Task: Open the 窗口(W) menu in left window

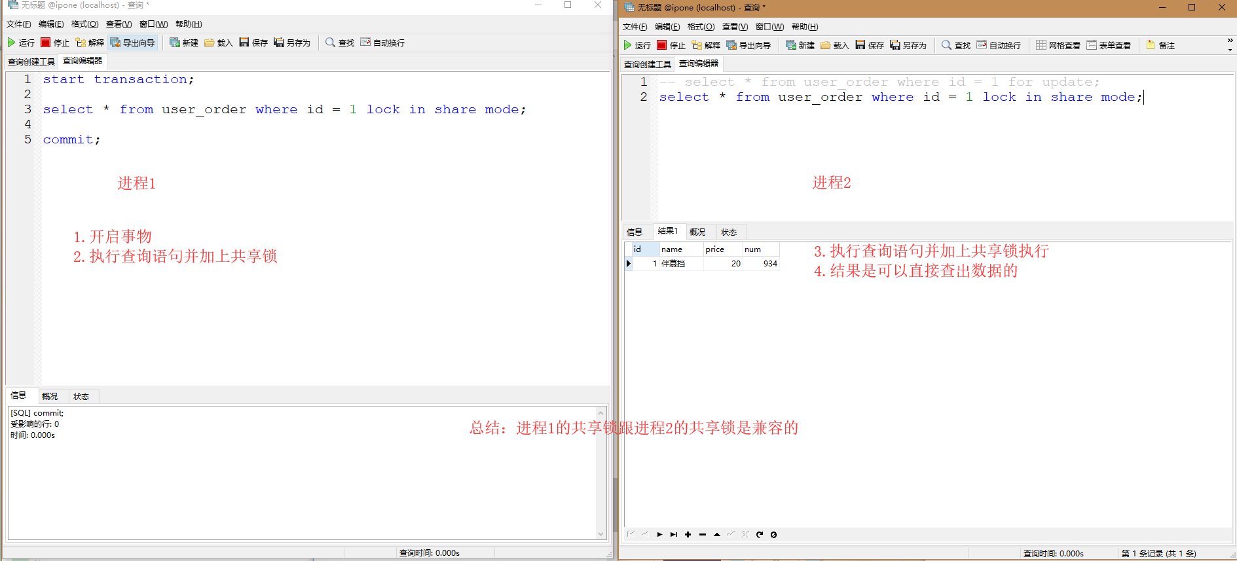Action: pos(153,24)
